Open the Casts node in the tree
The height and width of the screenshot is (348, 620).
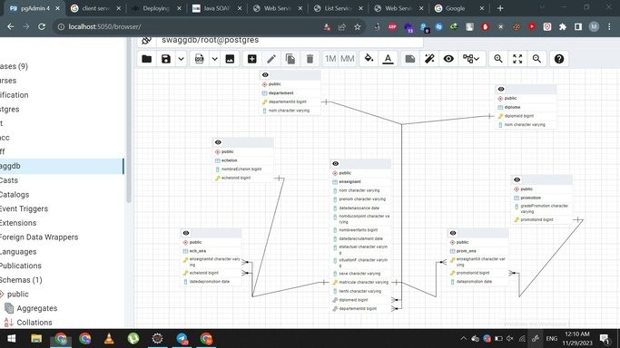coord(9,180)
